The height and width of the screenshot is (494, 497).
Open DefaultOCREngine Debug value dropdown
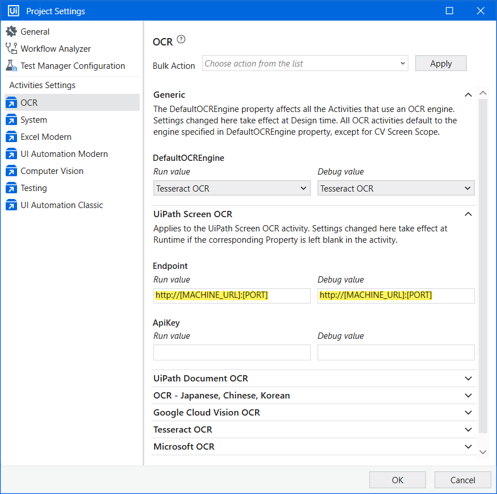tap(396, 188)
